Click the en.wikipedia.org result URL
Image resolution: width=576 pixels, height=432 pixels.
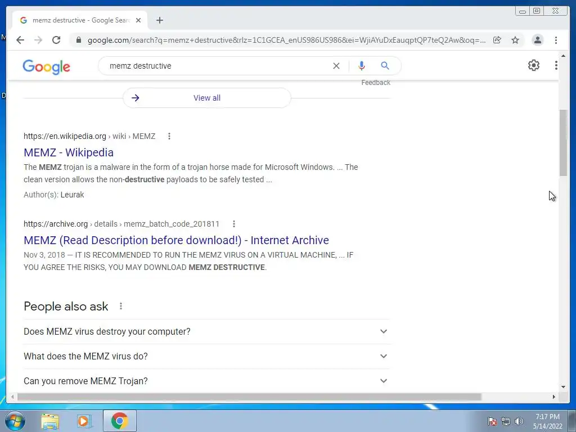coord(89,136)
